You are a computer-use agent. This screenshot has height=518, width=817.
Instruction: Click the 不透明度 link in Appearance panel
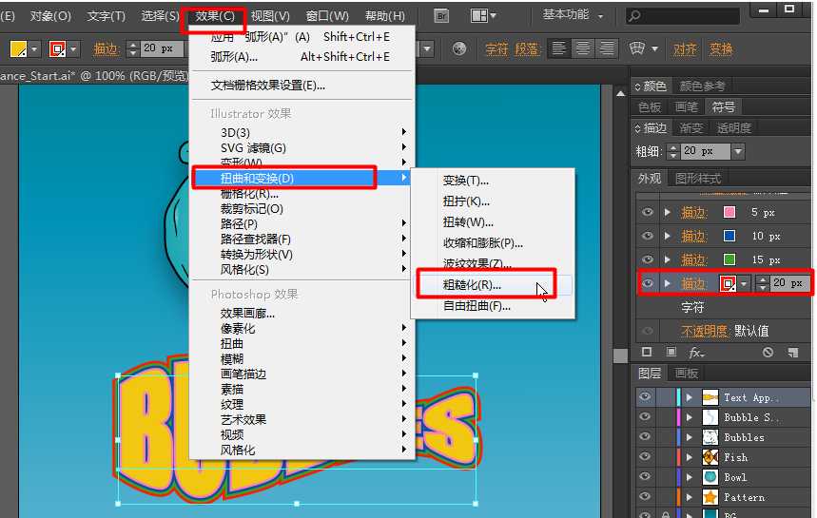click(704, 331)
